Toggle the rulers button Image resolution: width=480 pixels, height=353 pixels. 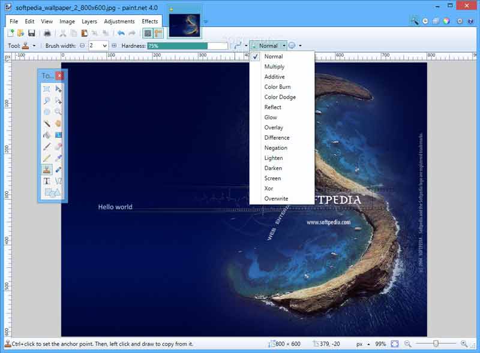158,34
